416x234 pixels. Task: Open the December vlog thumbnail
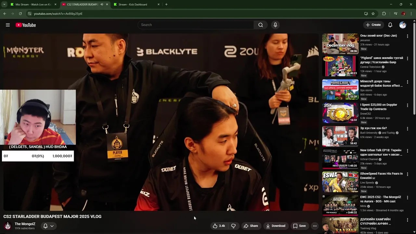[x=340, y=44]
